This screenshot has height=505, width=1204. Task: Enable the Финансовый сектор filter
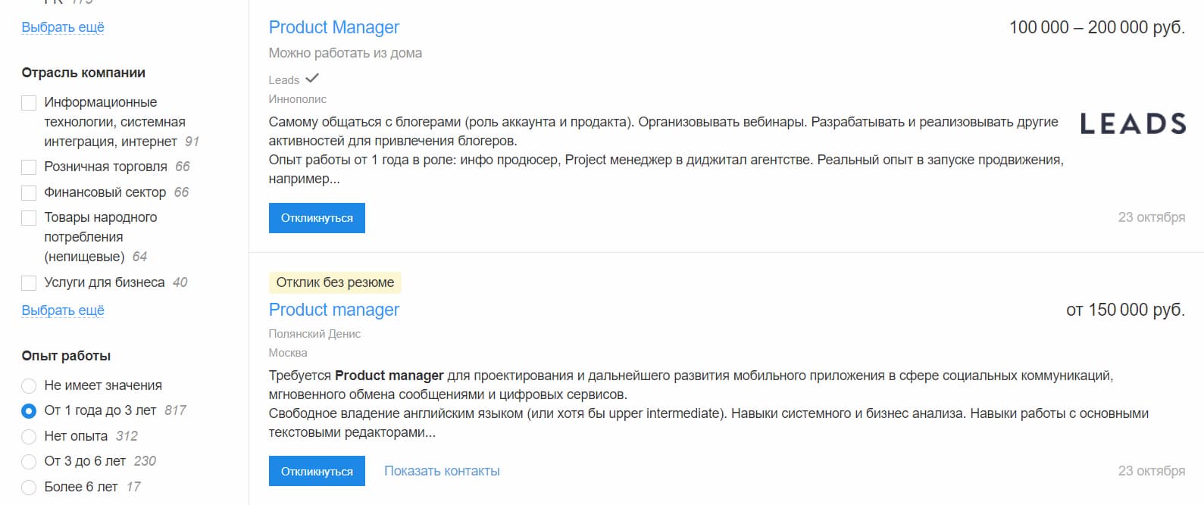[x=28, y=191]
